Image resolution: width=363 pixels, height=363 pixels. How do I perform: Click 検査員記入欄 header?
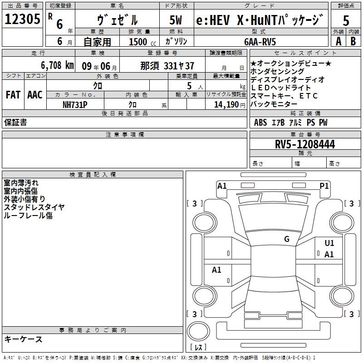[93, 175]
